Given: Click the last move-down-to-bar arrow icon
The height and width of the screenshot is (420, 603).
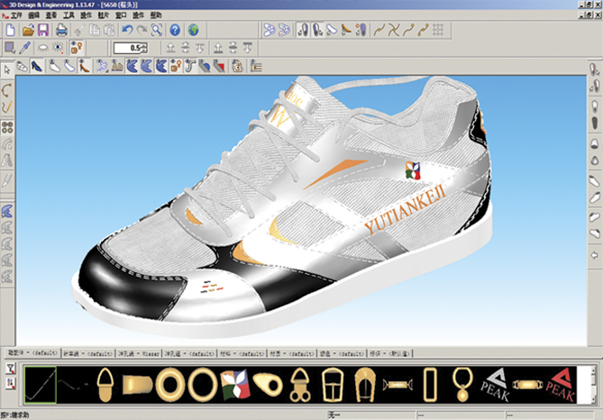Looking at the screenshot, I should [x=248, y=48].
